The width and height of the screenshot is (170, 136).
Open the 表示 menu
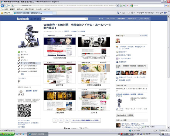click(x=20, y=9)
